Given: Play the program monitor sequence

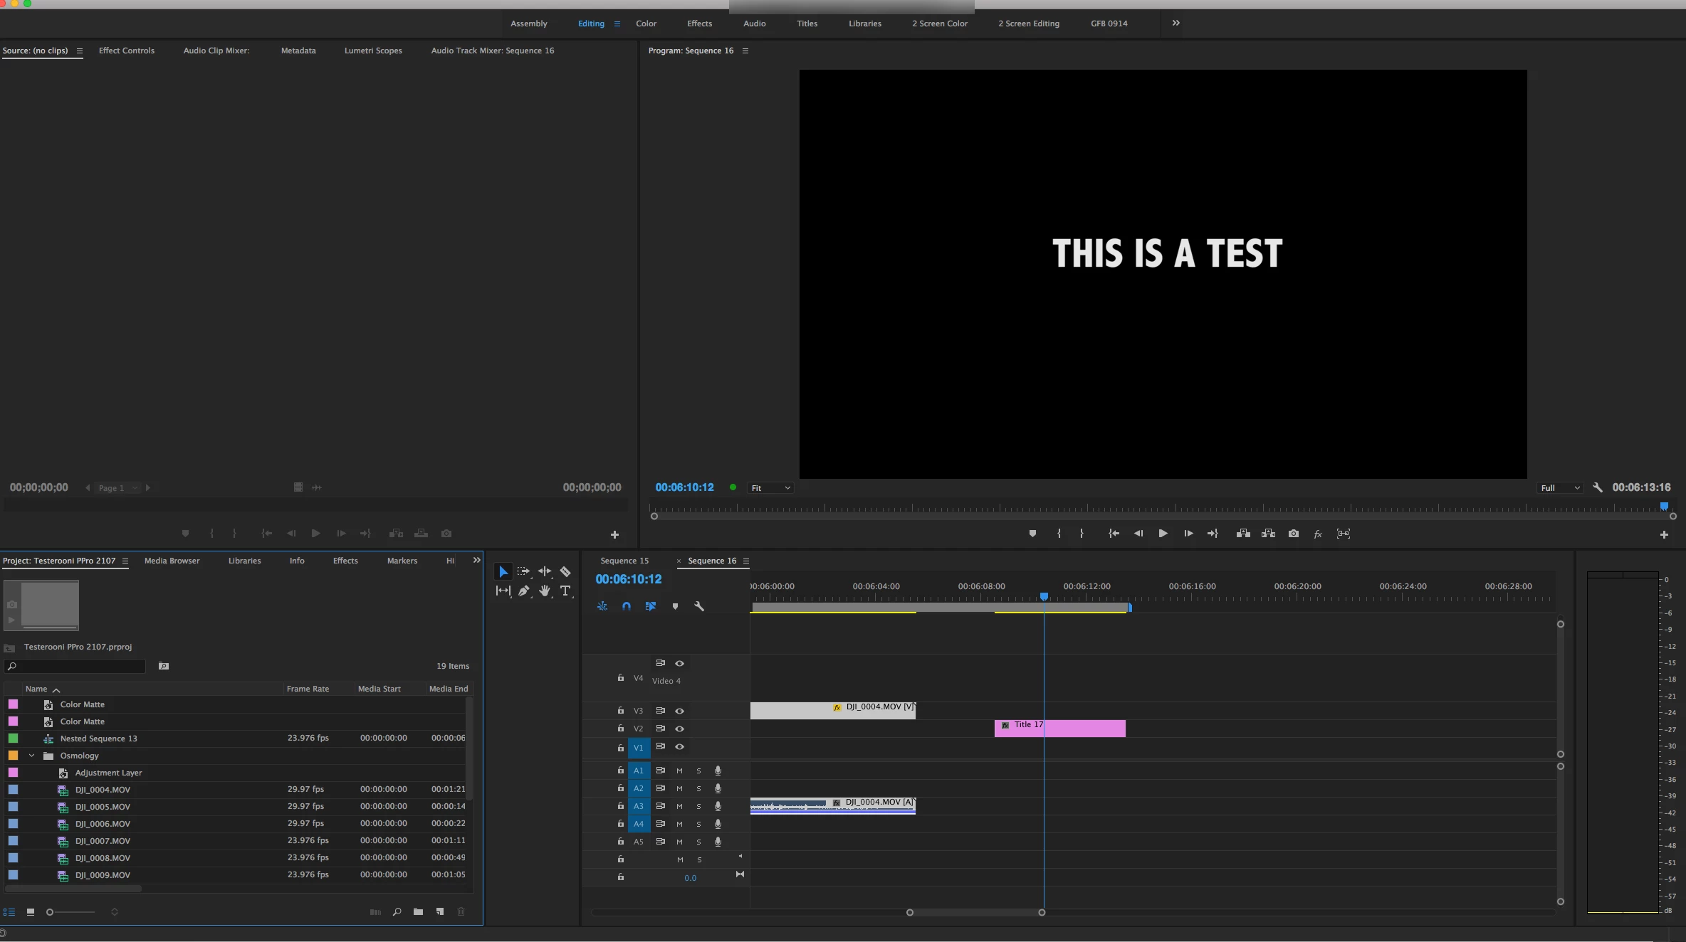Looking at the screenshot, I should [x=1163, y=534].
